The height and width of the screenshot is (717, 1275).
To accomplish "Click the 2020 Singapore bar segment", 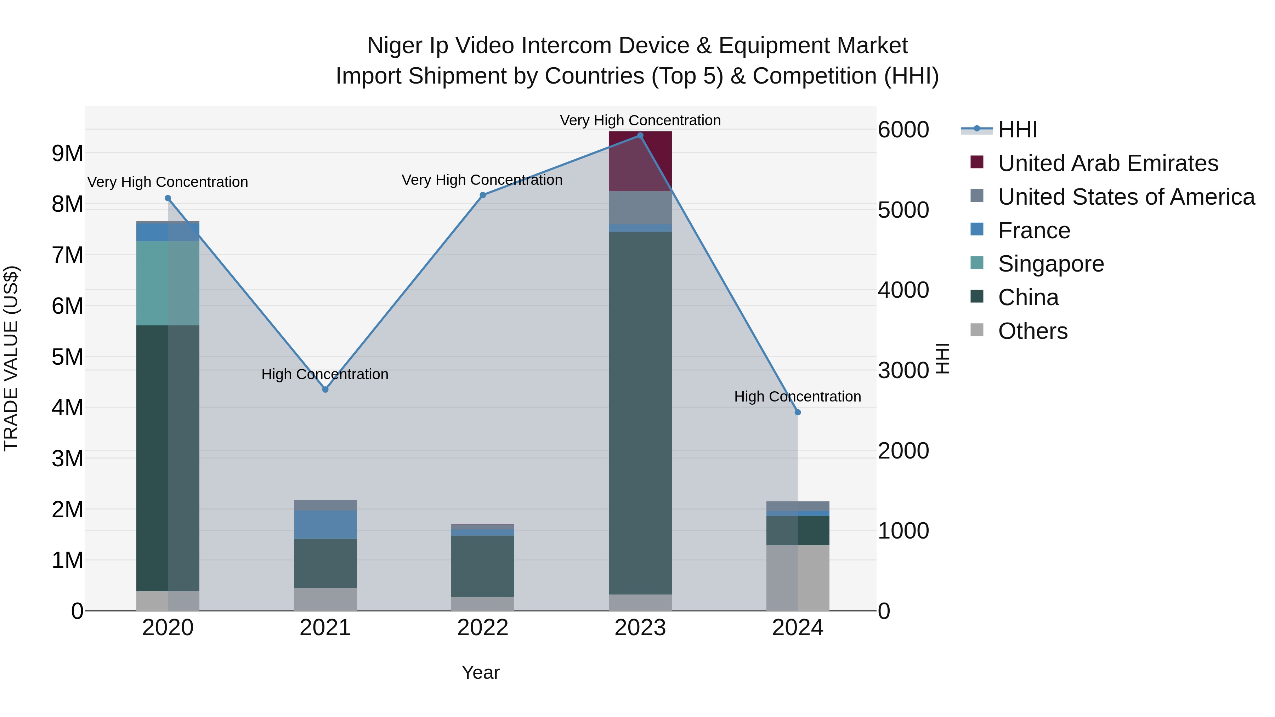I will click(168, 283).
